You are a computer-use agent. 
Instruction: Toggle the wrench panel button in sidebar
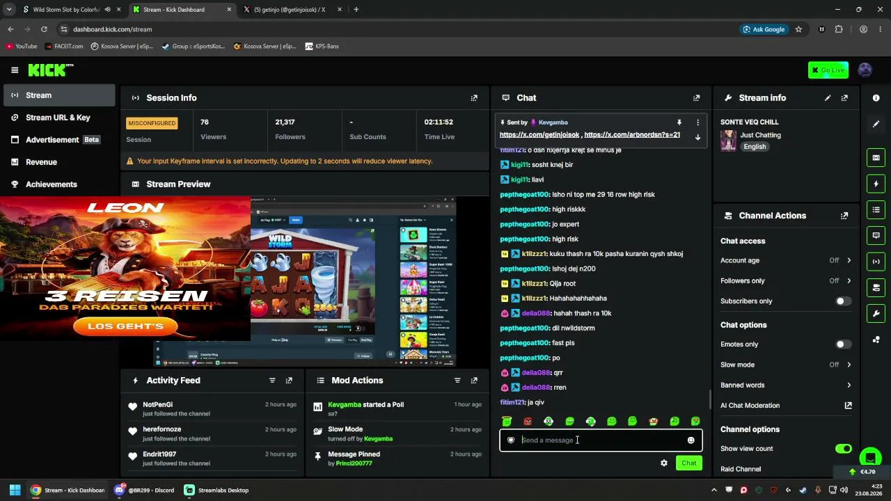pyautogui.click(x=876, y=313)
